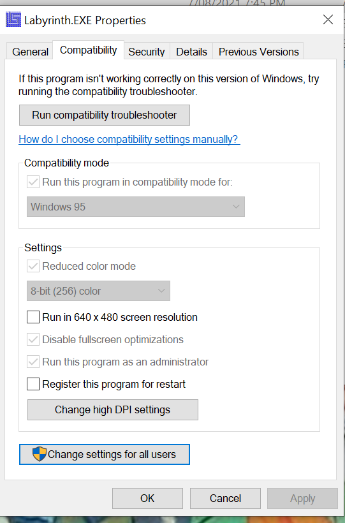Toggle 'Run this program in compatibility mode for' checkbox
This screenshot has width=345, height=523.
[33, 182]
